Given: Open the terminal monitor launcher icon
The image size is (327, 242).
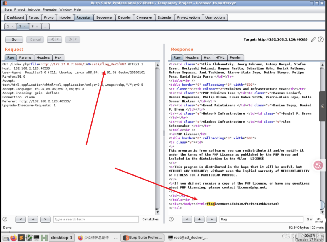Looking at the screenshot, I should [36, 237].
